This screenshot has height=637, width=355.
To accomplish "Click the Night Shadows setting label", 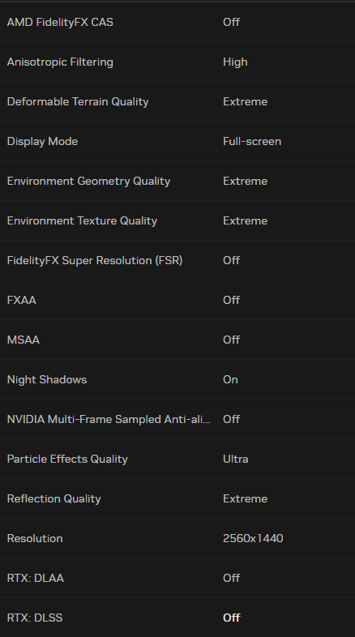I will coord(47,379).
